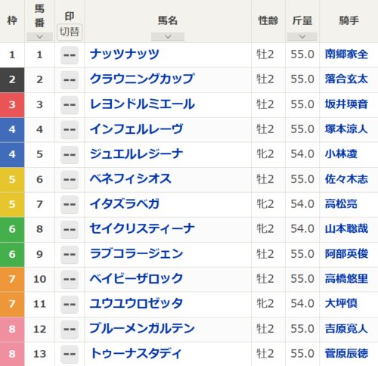Click the 切替 mark toggle button
Screen dimensions: 378x366
click(70, 32)
